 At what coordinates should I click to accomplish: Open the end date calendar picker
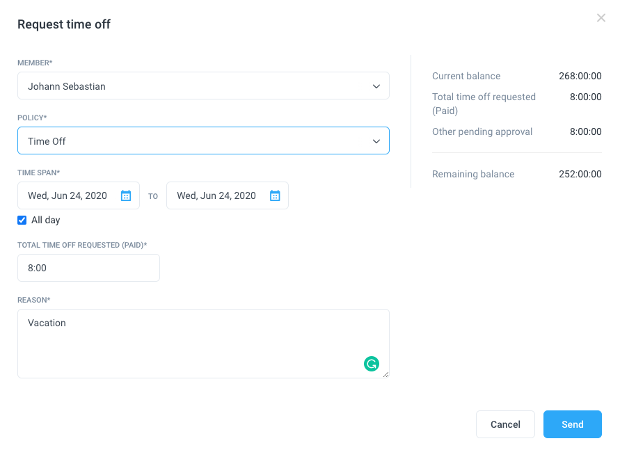275,195
